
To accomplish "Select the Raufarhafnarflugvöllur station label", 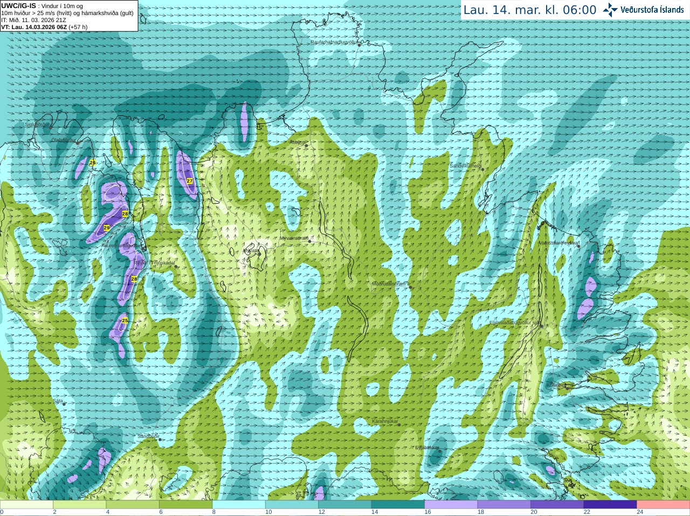I will tap(334, 42).
